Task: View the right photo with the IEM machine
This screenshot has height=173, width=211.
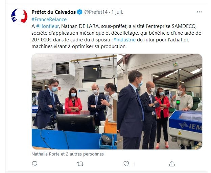Action: [160, 102]
